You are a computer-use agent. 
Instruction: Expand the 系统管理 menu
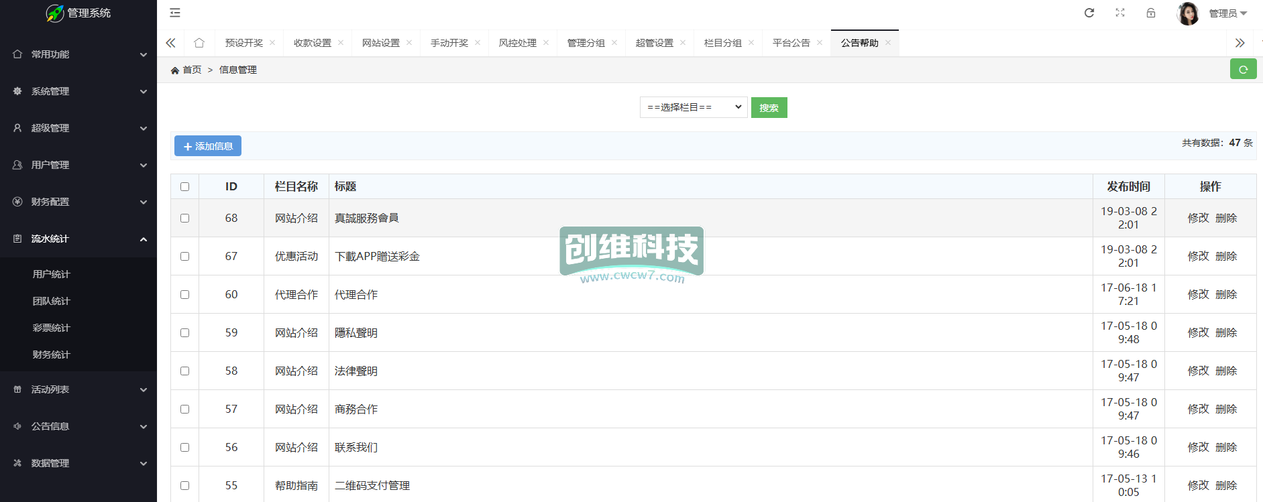78,91
